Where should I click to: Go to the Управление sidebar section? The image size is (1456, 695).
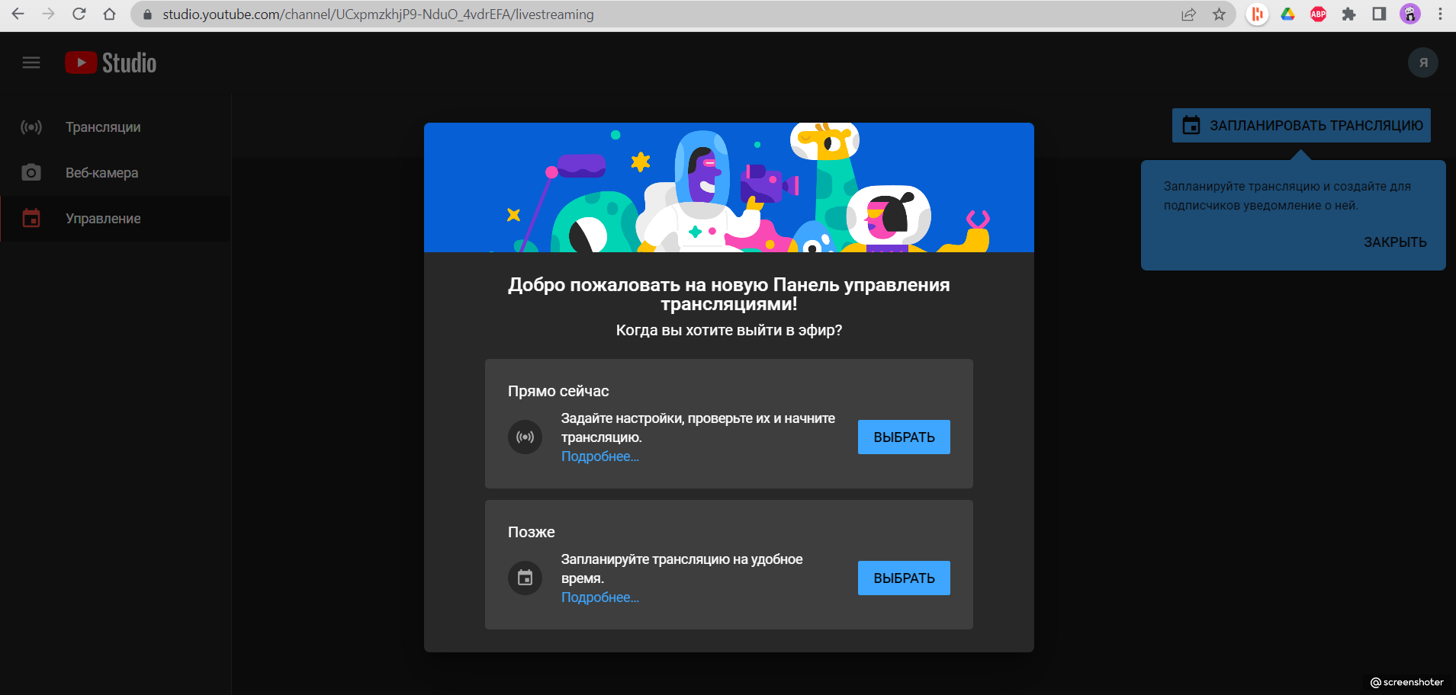click(x=103, y=219)
